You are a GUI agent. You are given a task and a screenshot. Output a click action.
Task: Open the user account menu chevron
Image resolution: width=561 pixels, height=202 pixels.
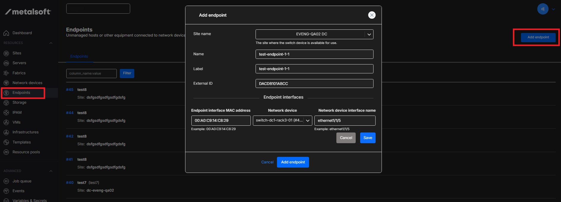click(553, 9)
